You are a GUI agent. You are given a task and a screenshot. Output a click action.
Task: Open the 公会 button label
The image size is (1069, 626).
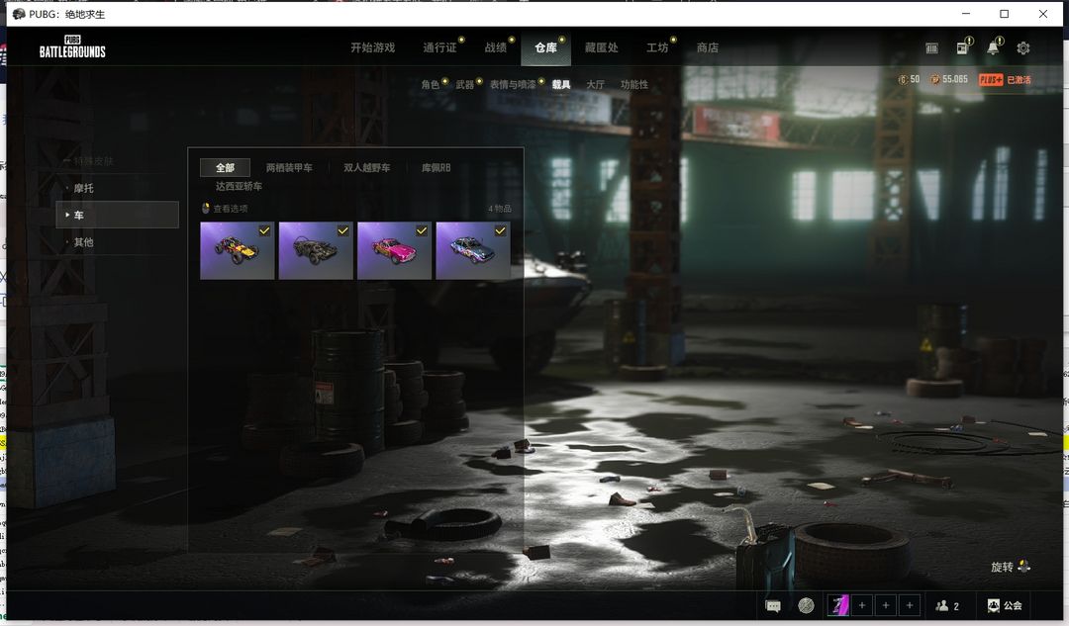coord(1013,605)
